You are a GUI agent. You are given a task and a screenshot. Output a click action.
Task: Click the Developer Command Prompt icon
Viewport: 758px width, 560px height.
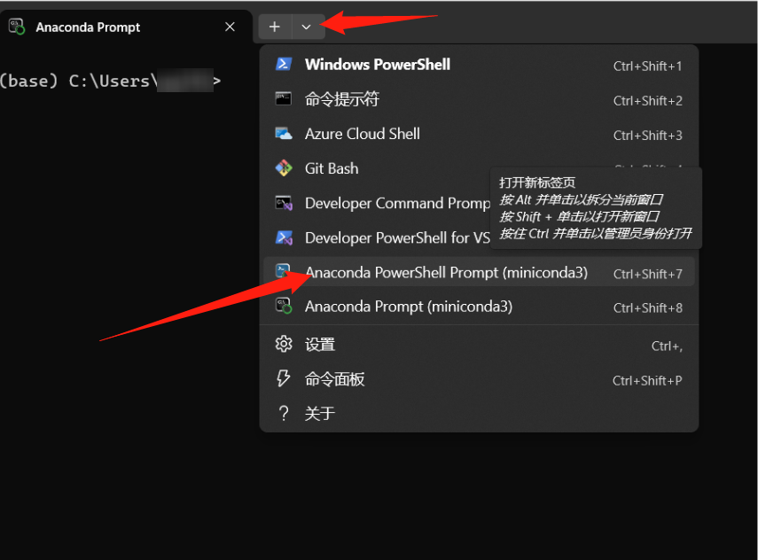tap(284, 203)
